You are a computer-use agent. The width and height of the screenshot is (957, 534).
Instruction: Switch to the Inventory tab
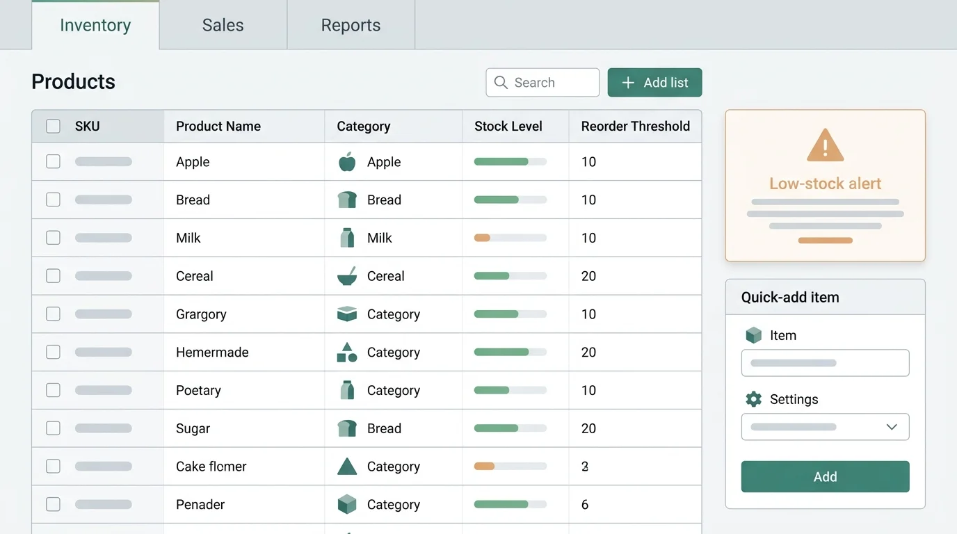click(95, 25)
